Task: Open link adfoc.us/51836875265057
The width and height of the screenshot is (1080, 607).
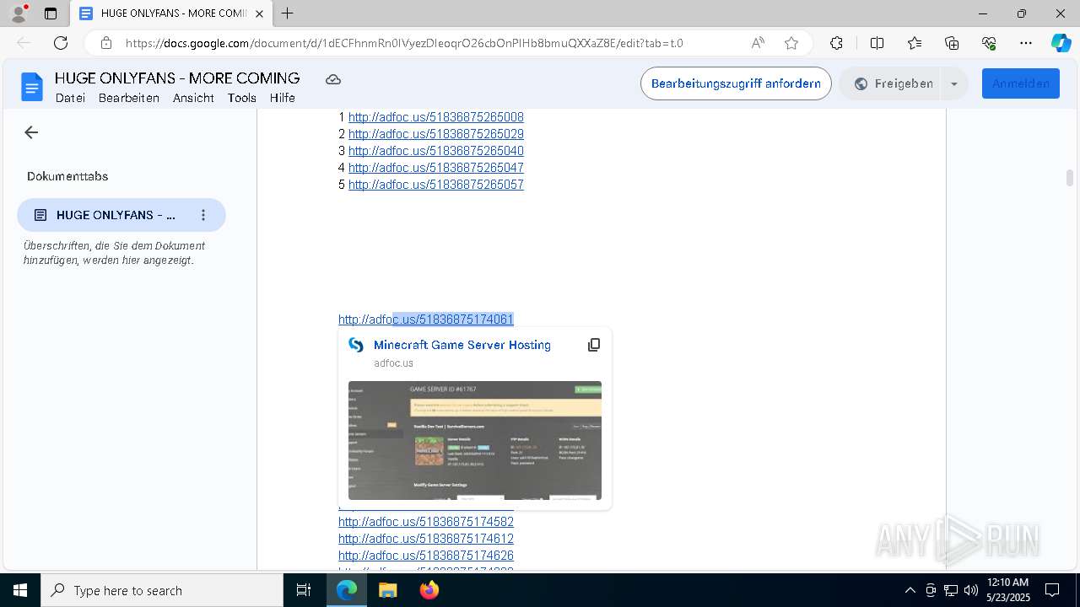Action: tap(435, 185)
